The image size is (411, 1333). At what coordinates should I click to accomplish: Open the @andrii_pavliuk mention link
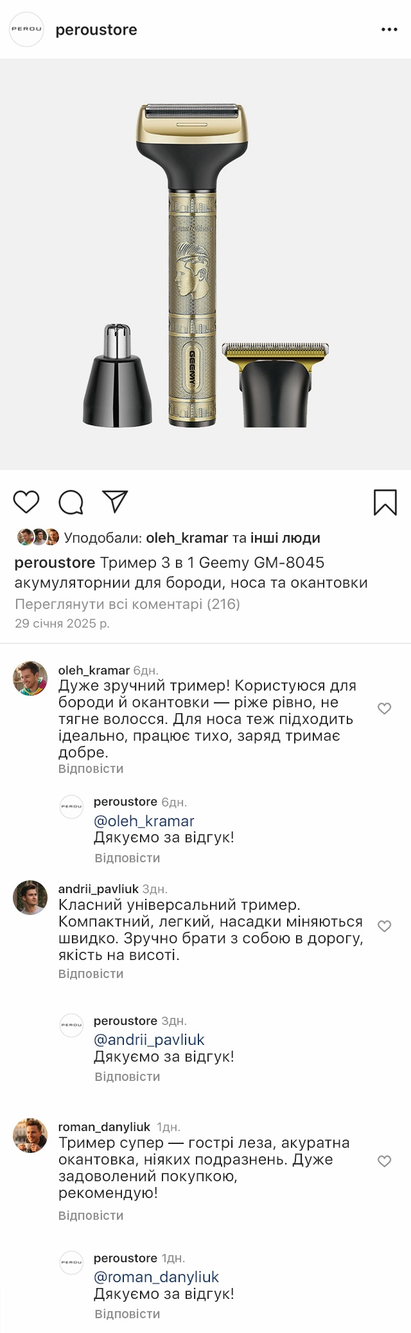(149, 1039)
